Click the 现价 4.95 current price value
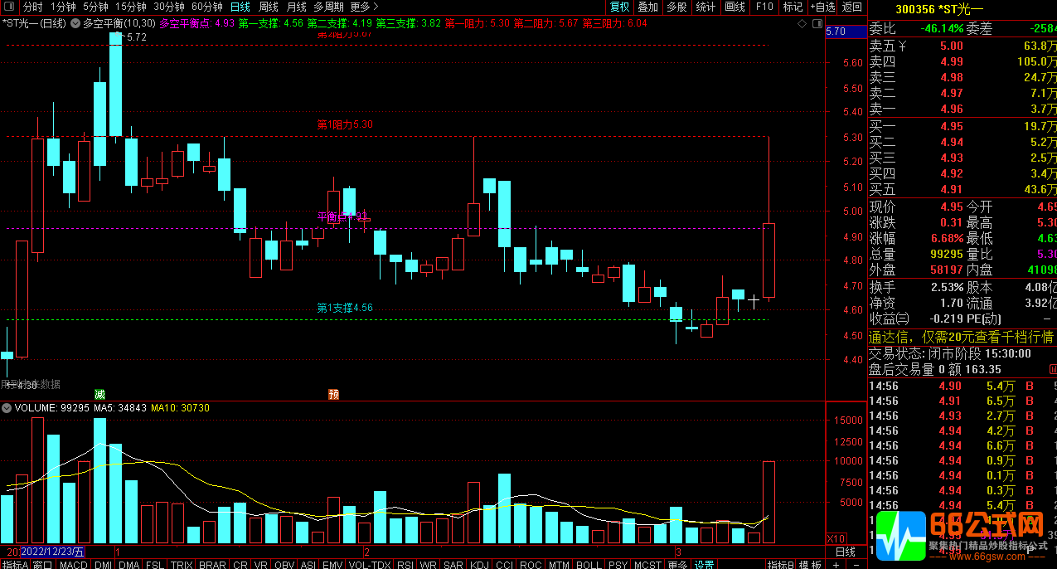This screenshot has width=1057, height=569. tap(952, 207)
